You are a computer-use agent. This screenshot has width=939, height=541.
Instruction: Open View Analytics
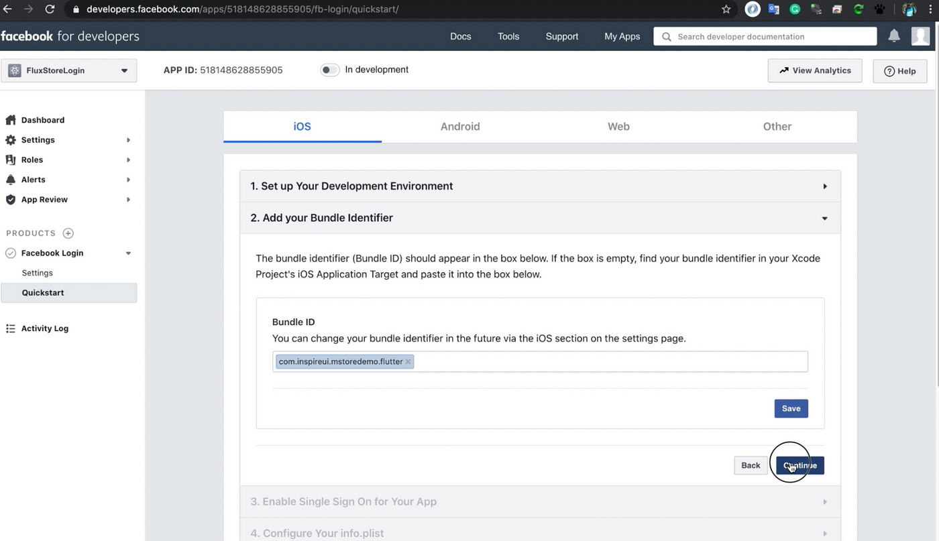pos(815,70)
